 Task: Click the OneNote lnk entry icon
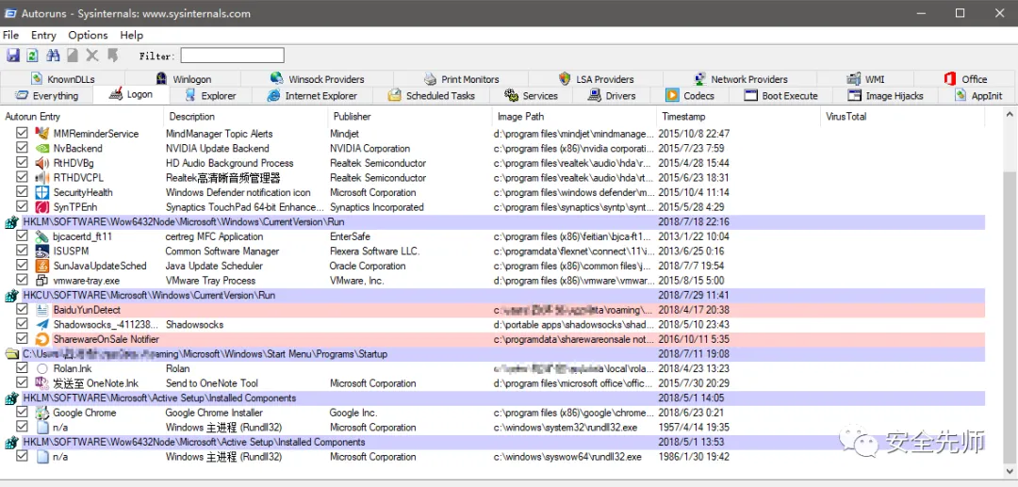click(x=42, y=383)
